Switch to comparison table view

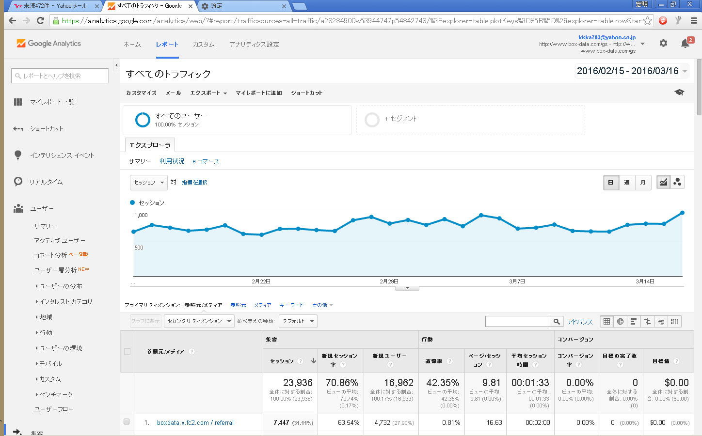647,321
